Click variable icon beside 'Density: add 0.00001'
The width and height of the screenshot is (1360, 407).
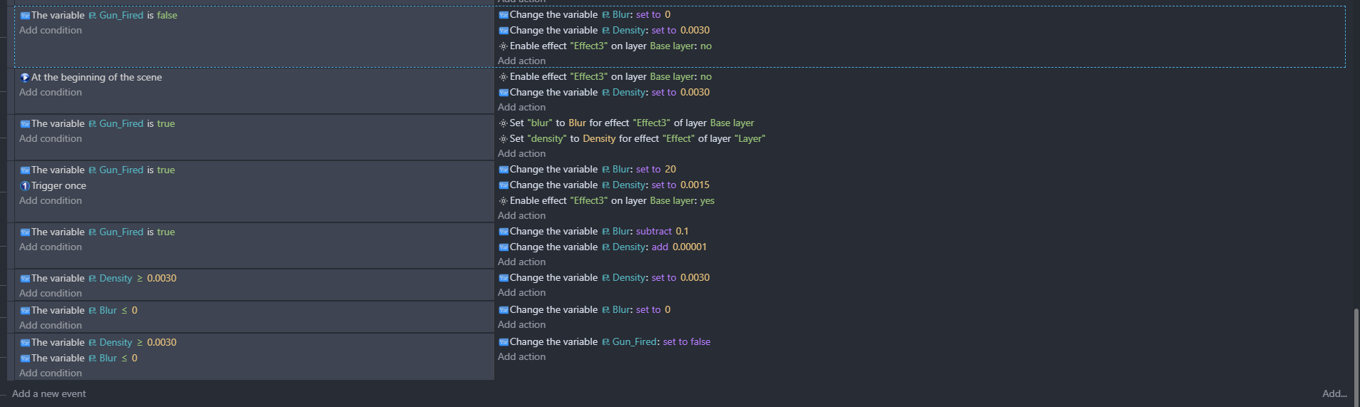click(x=503, y=247)
